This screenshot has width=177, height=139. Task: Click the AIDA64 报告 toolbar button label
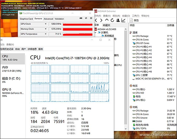click(136, 20)
